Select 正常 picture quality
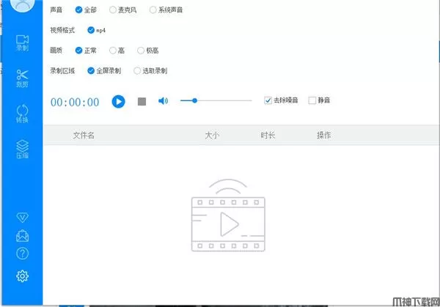 click(x=86, y=51)
